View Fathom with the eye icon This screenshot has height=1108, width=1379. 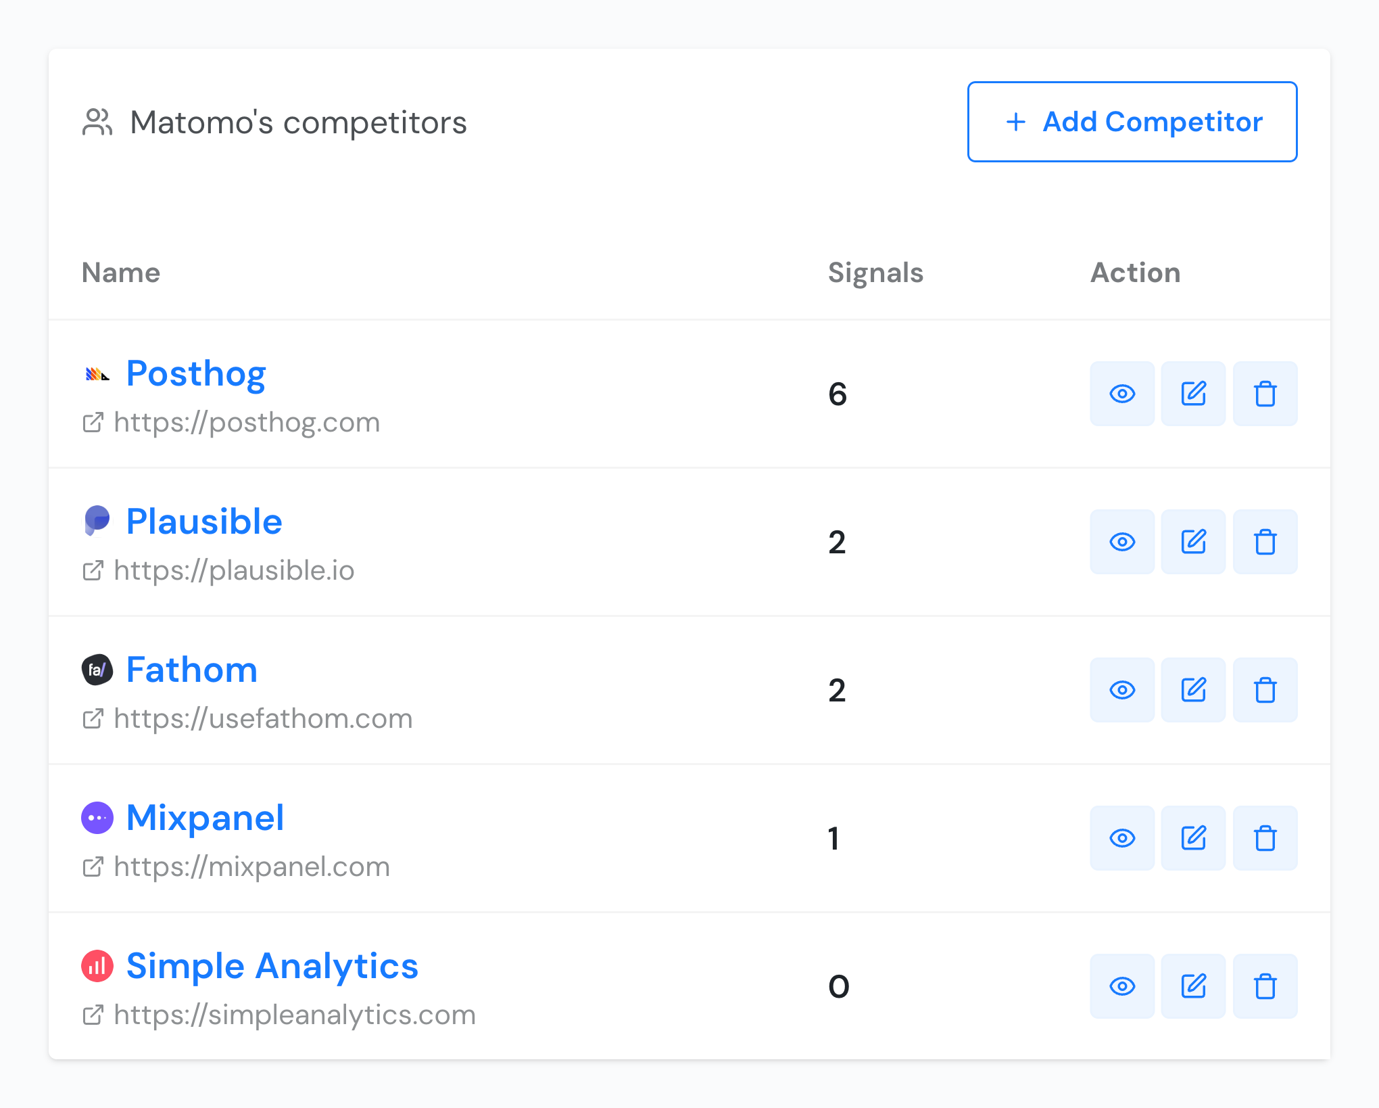pyautogui.click(x=1122, y=690)
